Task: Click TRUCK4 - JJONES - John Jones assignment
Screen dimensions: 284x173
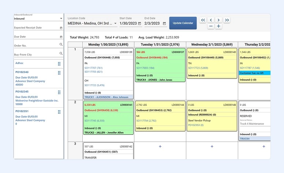Action: pos(154,80)
